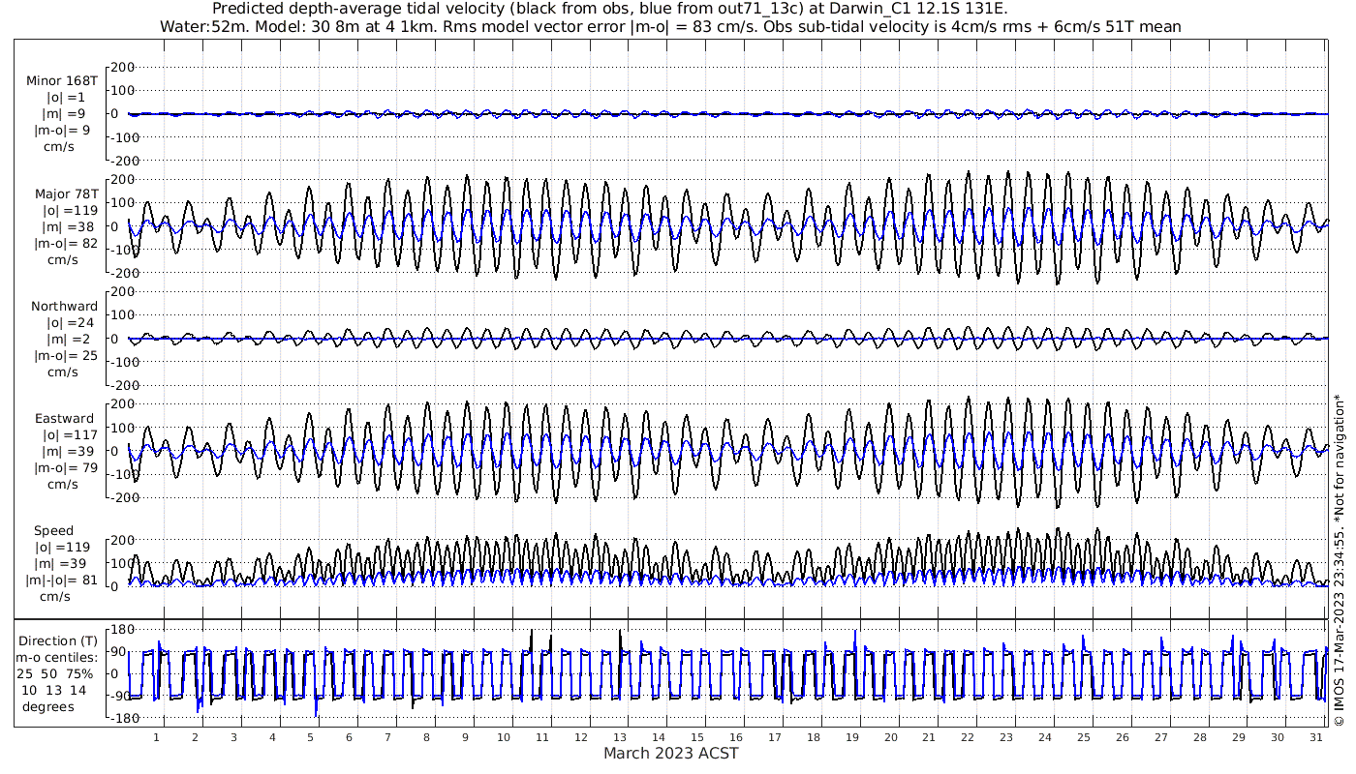Click '|o| =119' under Major 78T
Image resolution: width=1356 pixels, height=774 pixels.
(x=71, y=210)
